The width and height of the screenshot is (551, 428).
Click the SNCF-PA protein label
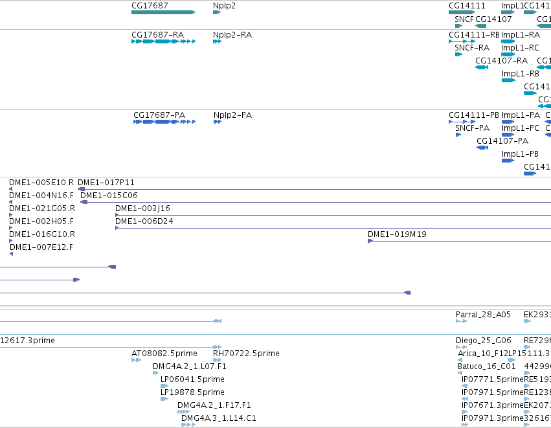[x=472, y=128]
